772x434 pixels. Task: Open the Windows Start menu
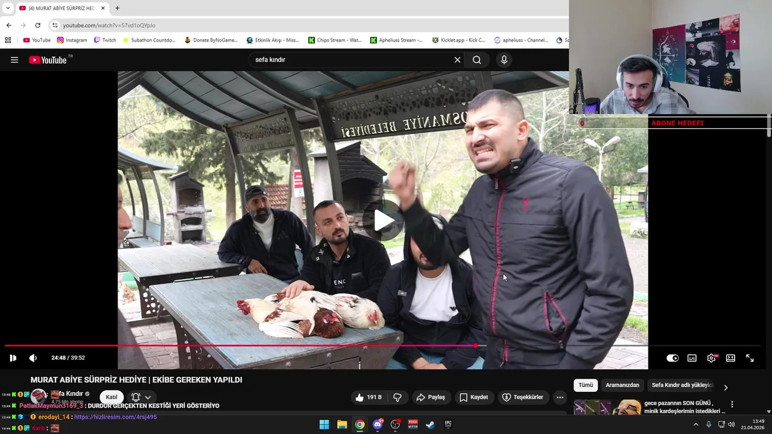coord(324,424)
